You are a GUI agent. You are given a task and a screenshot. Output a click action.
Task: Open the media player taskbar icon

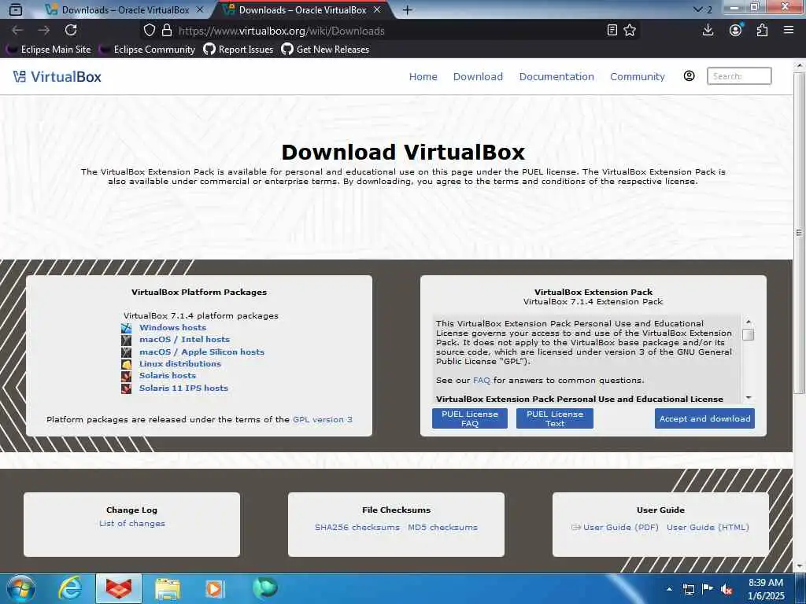point(214,588)
